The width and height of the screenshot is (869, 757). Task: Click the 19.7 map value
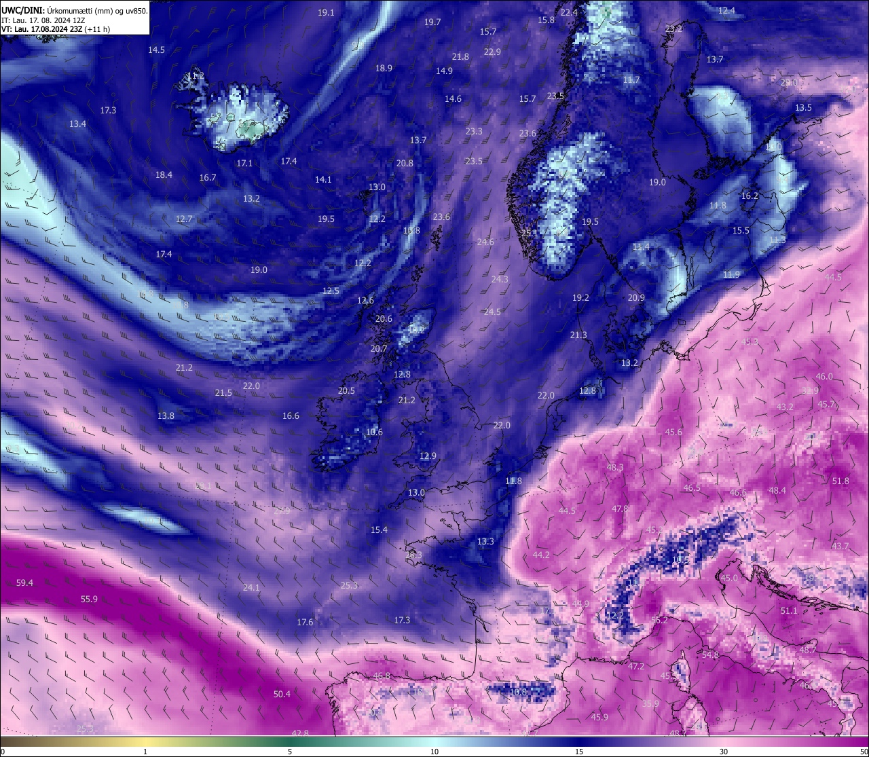pos(432,22)
